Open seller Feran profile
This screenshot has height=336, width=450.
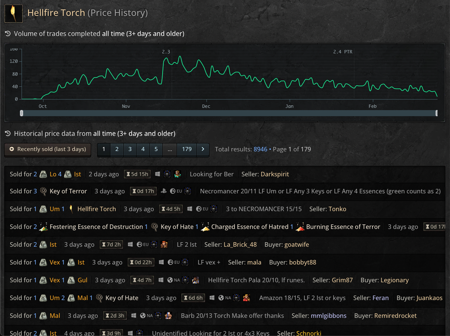[380, 298]
